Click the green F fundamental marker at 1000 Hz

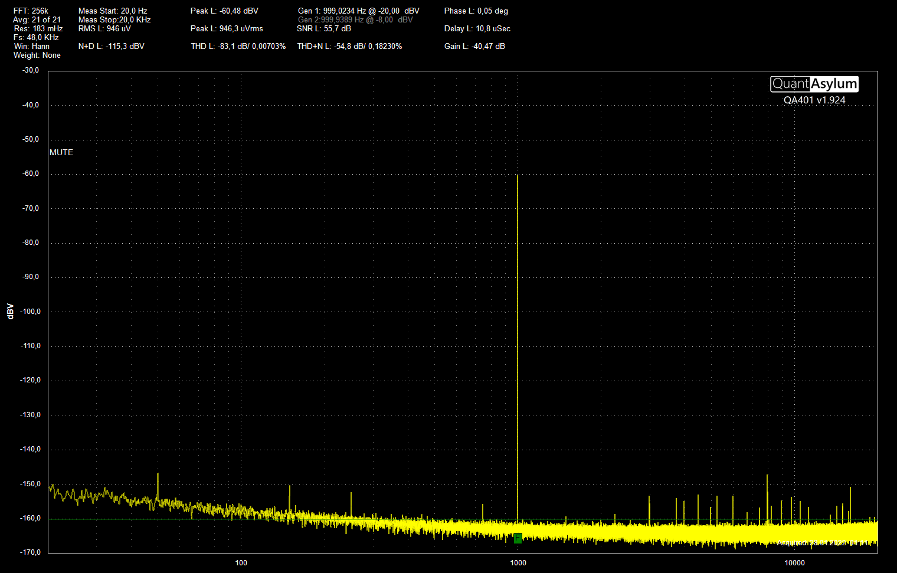pos(518,538)
